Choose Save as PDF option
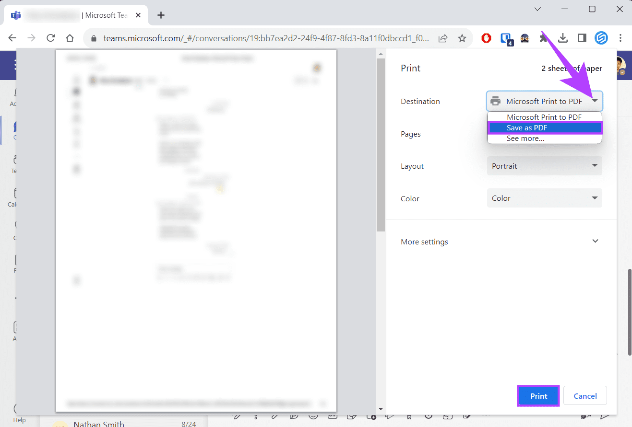This screenshot has height=427, width=632. pyautogui.click(x=544, y=128)
